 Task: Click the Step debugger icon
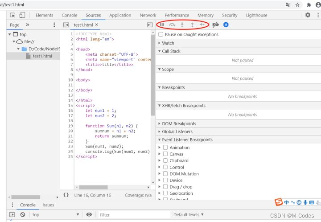click(x=202, y=25)
